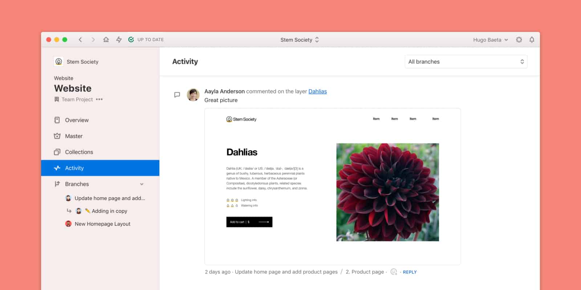Collapse the Branches list chevron

tap(142, 184)
